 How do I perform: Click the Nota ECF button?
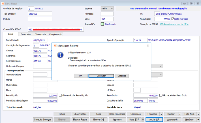[134, 120]
